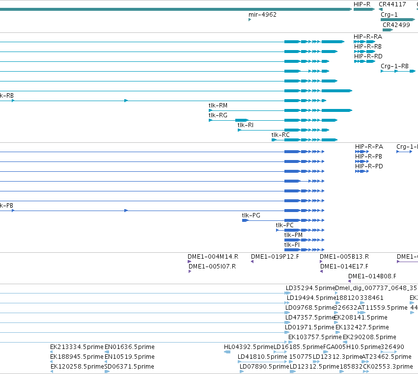Select the Crg-1 gene bar
The width and height of the screenshot is (418, 374).
(398, 20)
